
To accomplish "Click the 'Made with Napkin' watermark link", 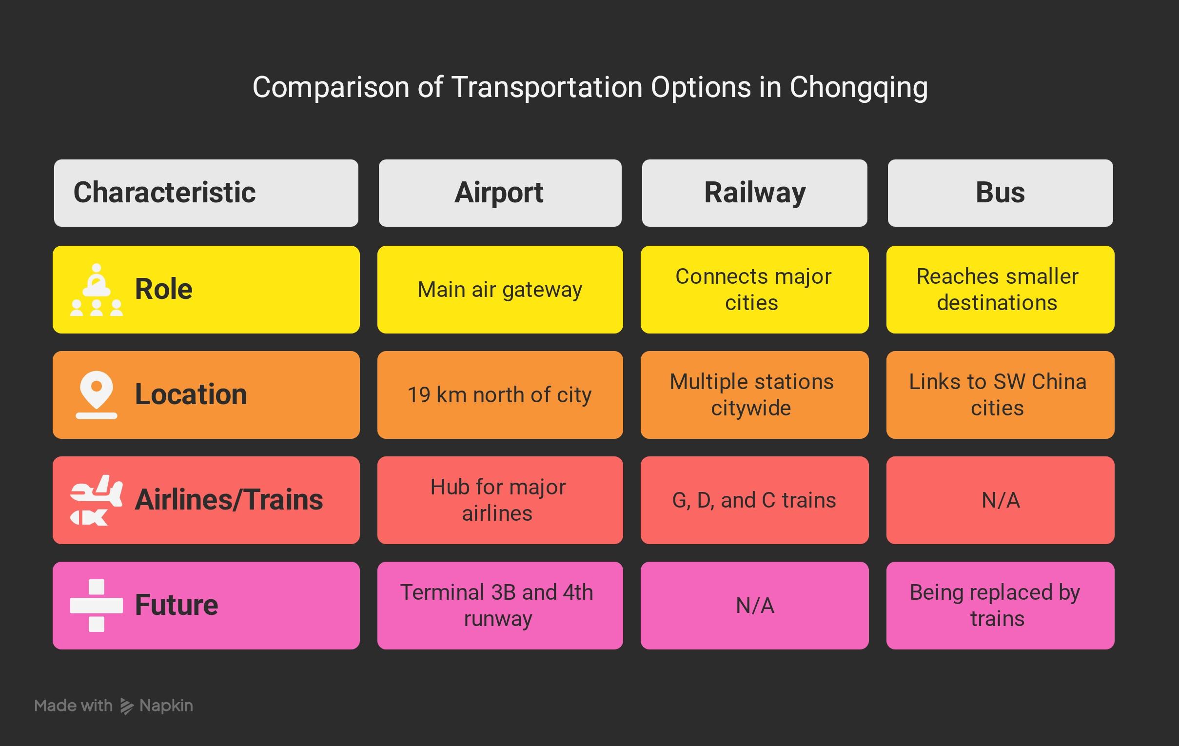I will [x=114, y=706].
